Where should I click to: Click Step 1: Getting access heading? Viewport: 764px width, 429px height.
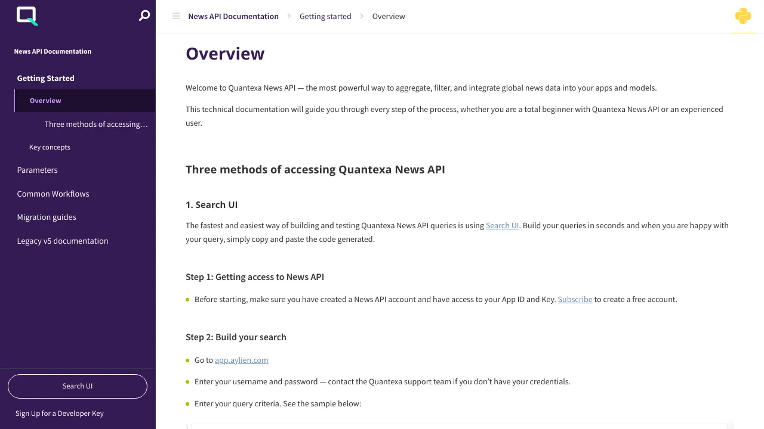[255, 276]
